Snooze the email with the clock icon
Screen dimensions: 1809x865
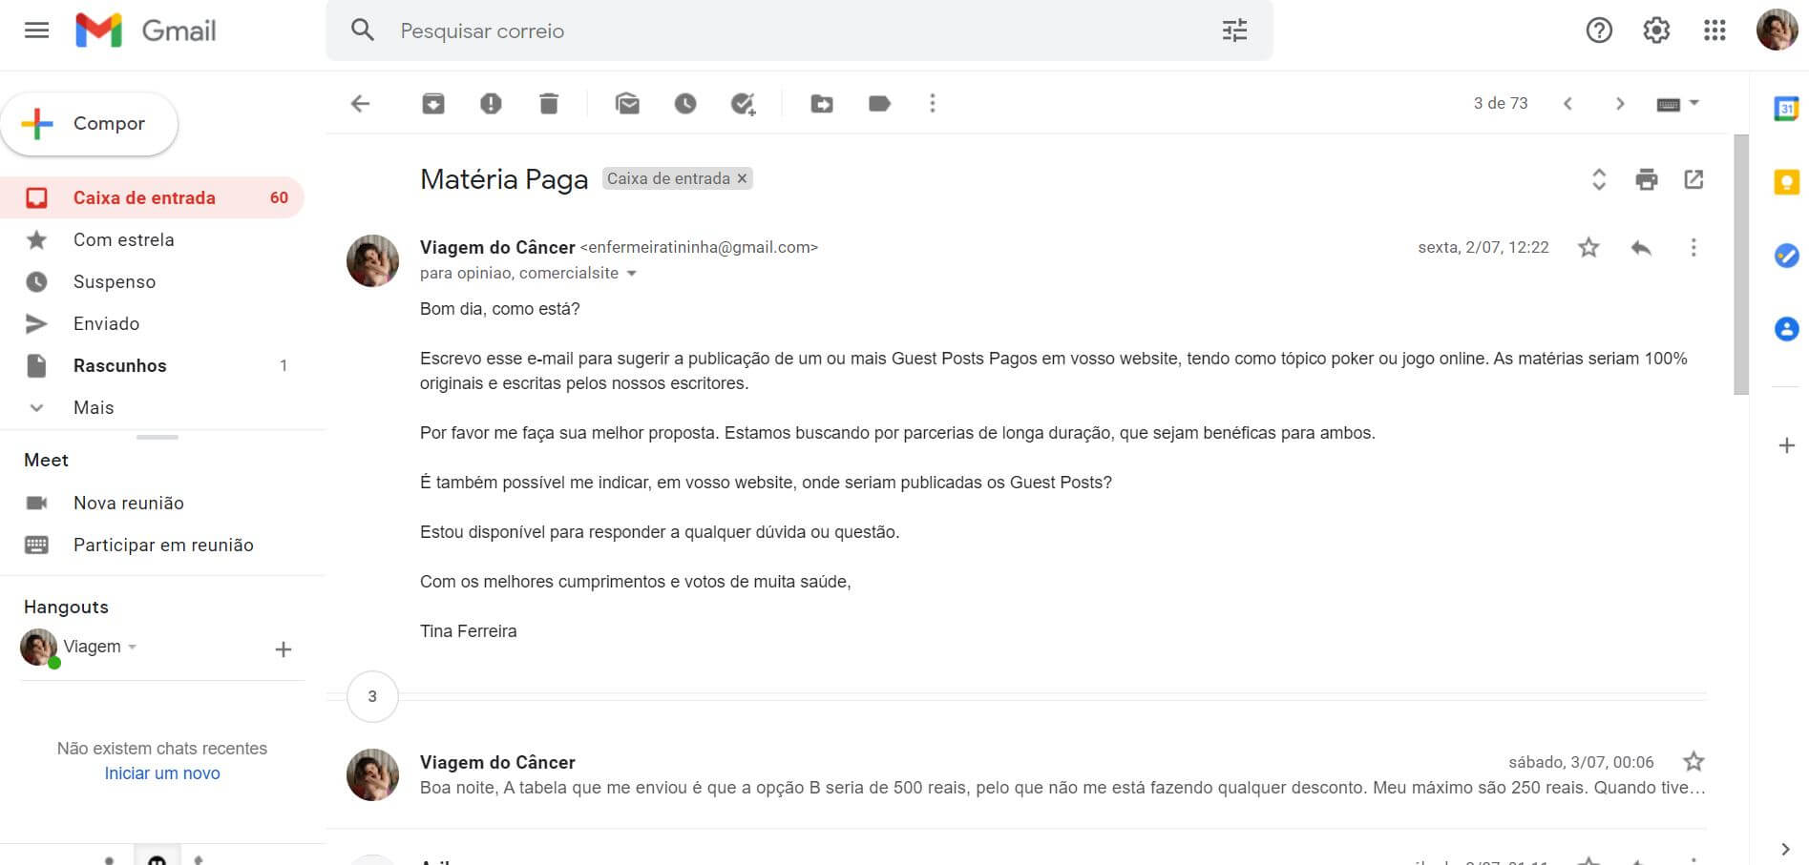686,103
